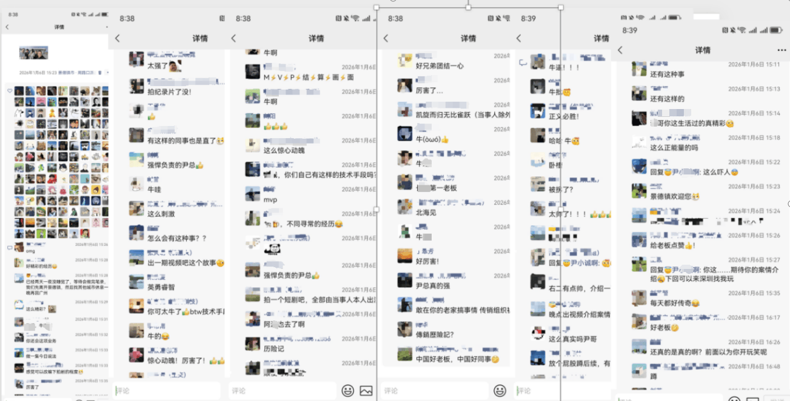
Task: Click the heart likes icon above avatar grid
Action: [x=10, y=91]
